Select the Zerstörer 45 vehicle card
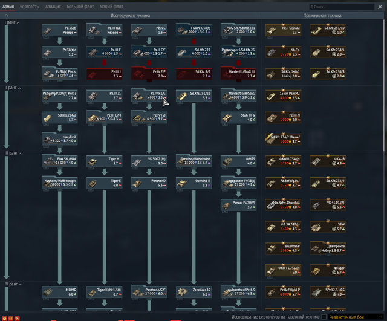The height and width of the screenshot is (321, 387). coord(193,291)
